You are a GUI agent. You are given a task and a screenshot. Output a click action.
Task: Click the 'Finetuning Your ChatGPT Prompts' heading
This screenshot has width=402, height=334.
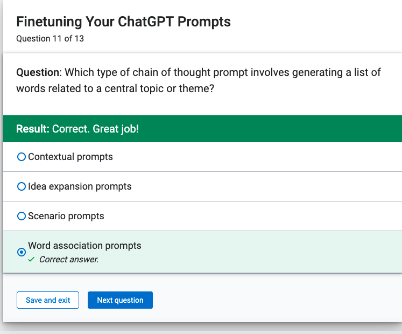(x=123, y=22)
